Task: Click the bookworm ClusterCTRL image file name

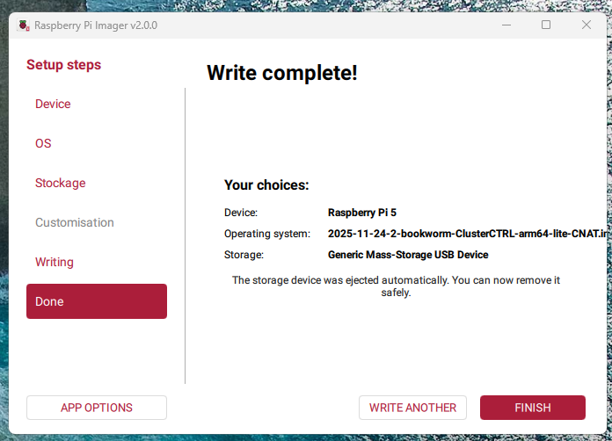Action: [466, 234]
